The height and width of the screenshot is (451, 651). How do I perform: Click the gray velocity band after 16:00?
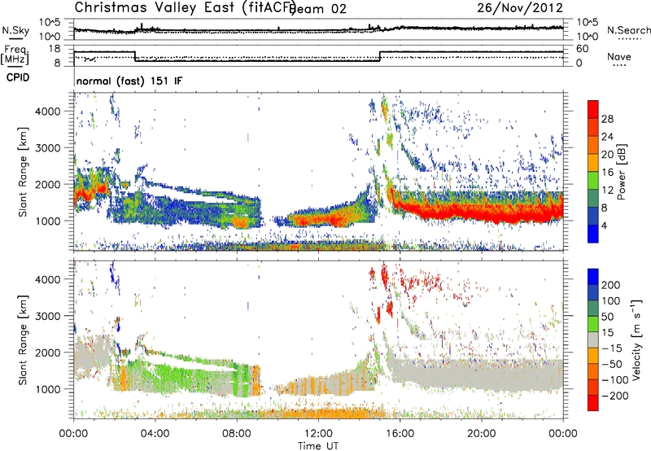tap(478, 374)
